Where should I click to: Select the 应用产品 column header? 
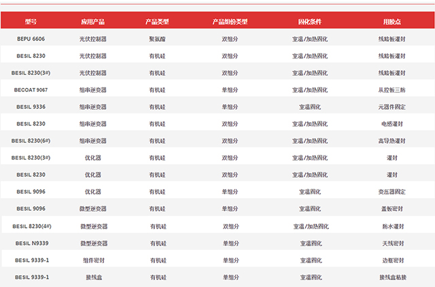(93, 22)
